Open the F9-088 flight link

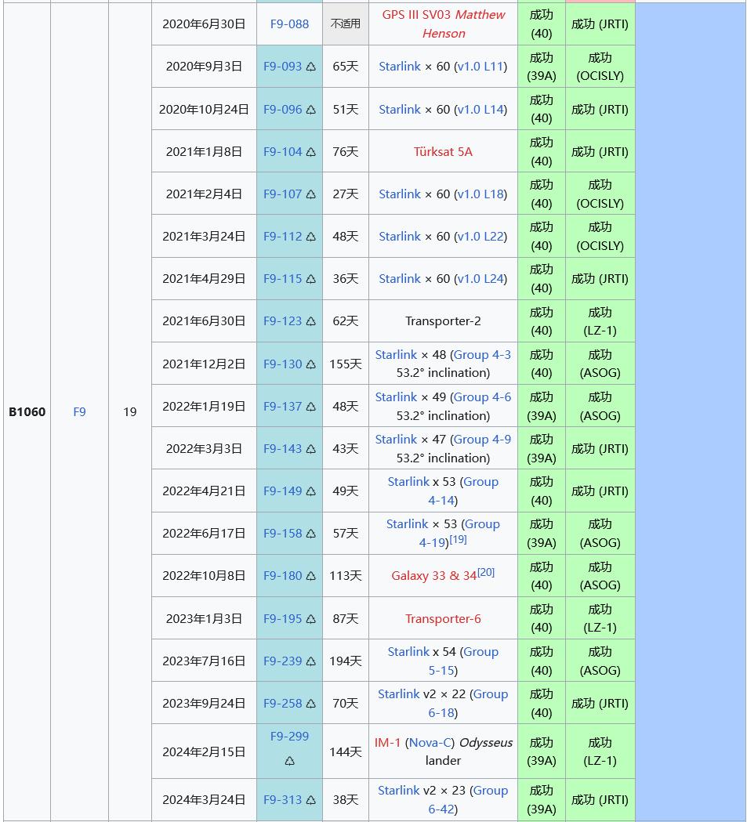pos(289,24)
